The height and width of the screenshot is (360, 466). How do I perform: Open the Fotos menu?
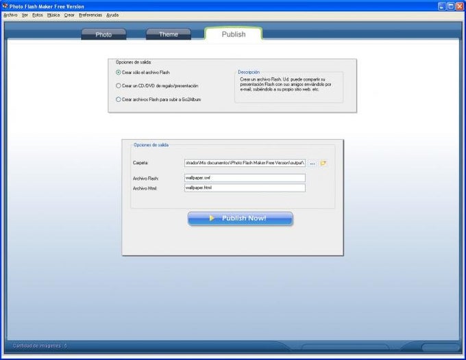point(38,15)
